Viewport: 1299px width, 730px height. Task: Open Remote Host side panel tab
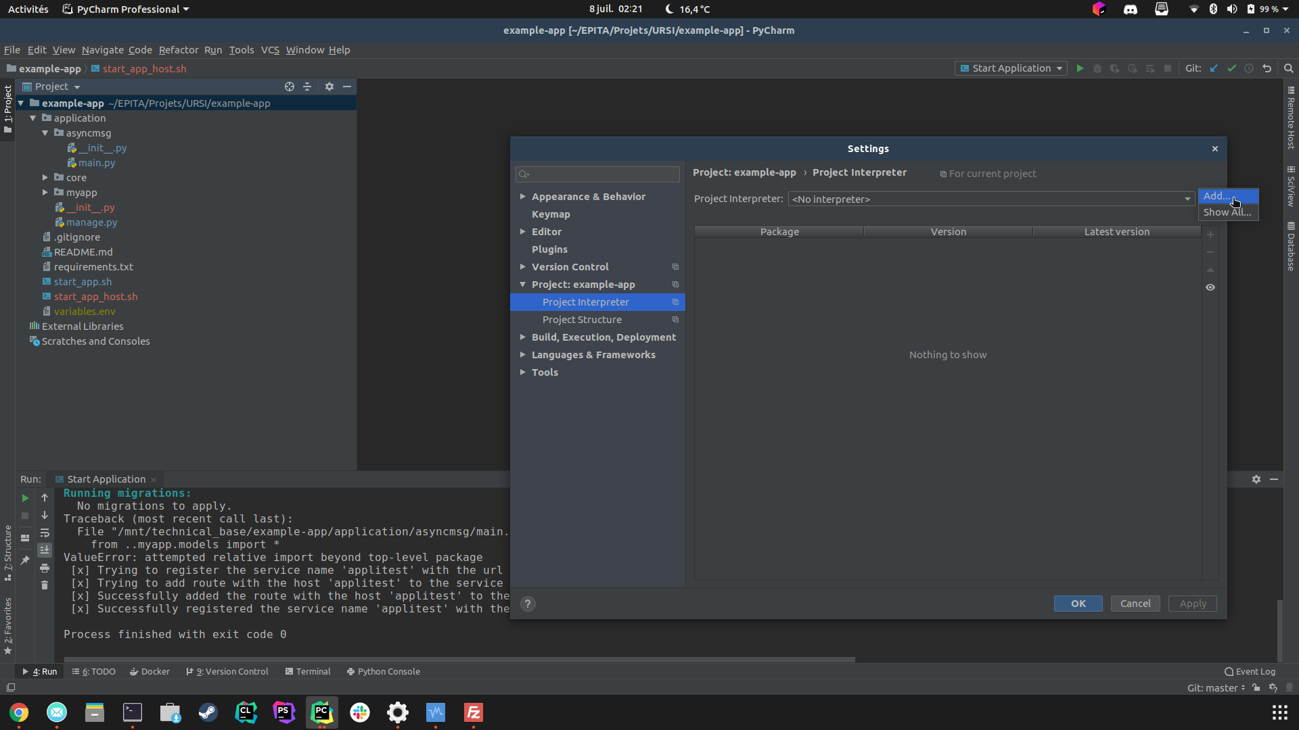point(1291,118)
